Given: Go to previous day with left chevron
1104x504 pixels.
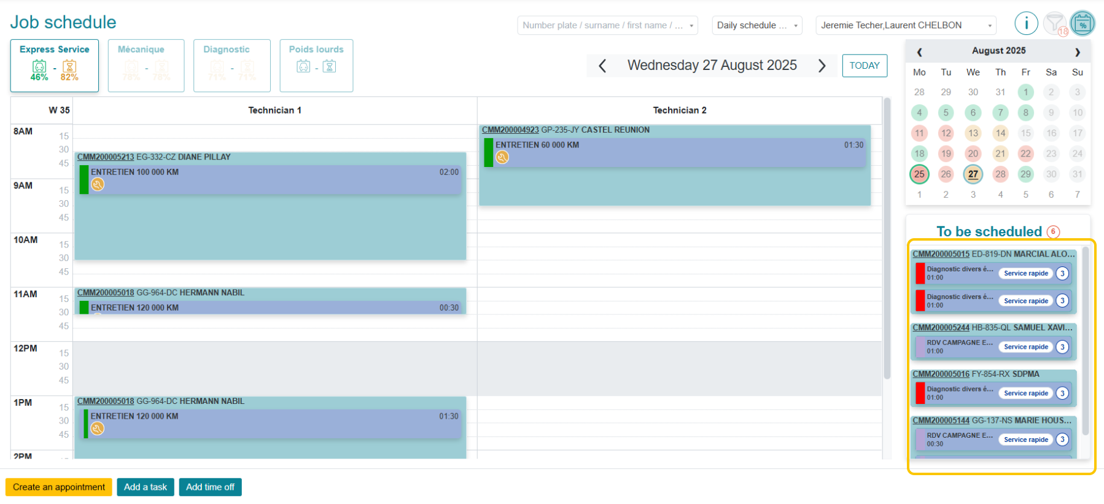Looking at the screenshot, I should point(602,66).
